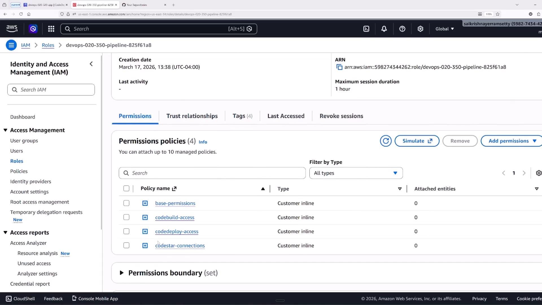Launch CloudShell from top navigation icon

coord(366,29)
